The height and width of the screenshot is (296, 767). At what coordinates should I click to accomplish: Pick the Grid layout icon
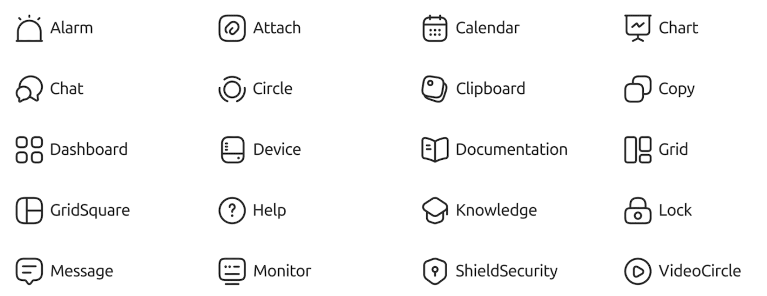click(637, 150)
